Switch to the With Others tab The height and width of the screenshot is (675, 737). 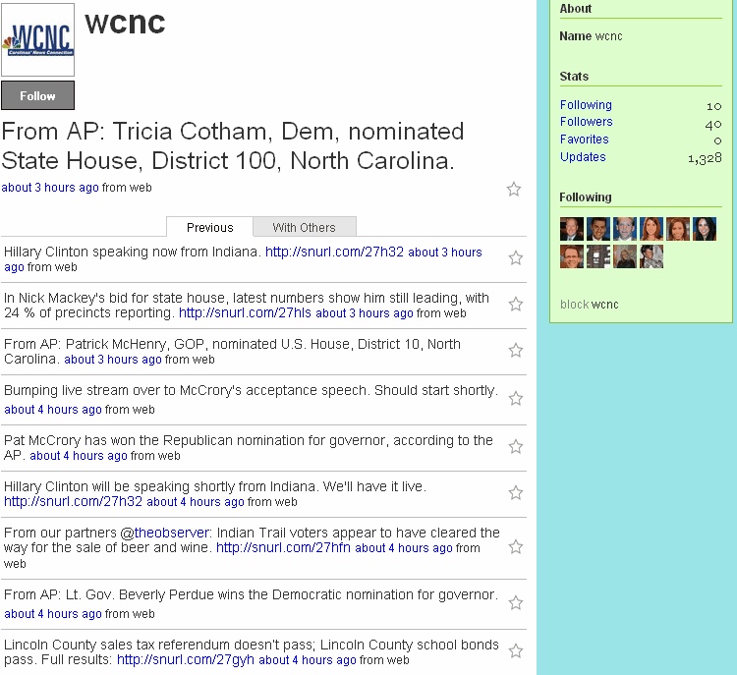click(304, 228)
